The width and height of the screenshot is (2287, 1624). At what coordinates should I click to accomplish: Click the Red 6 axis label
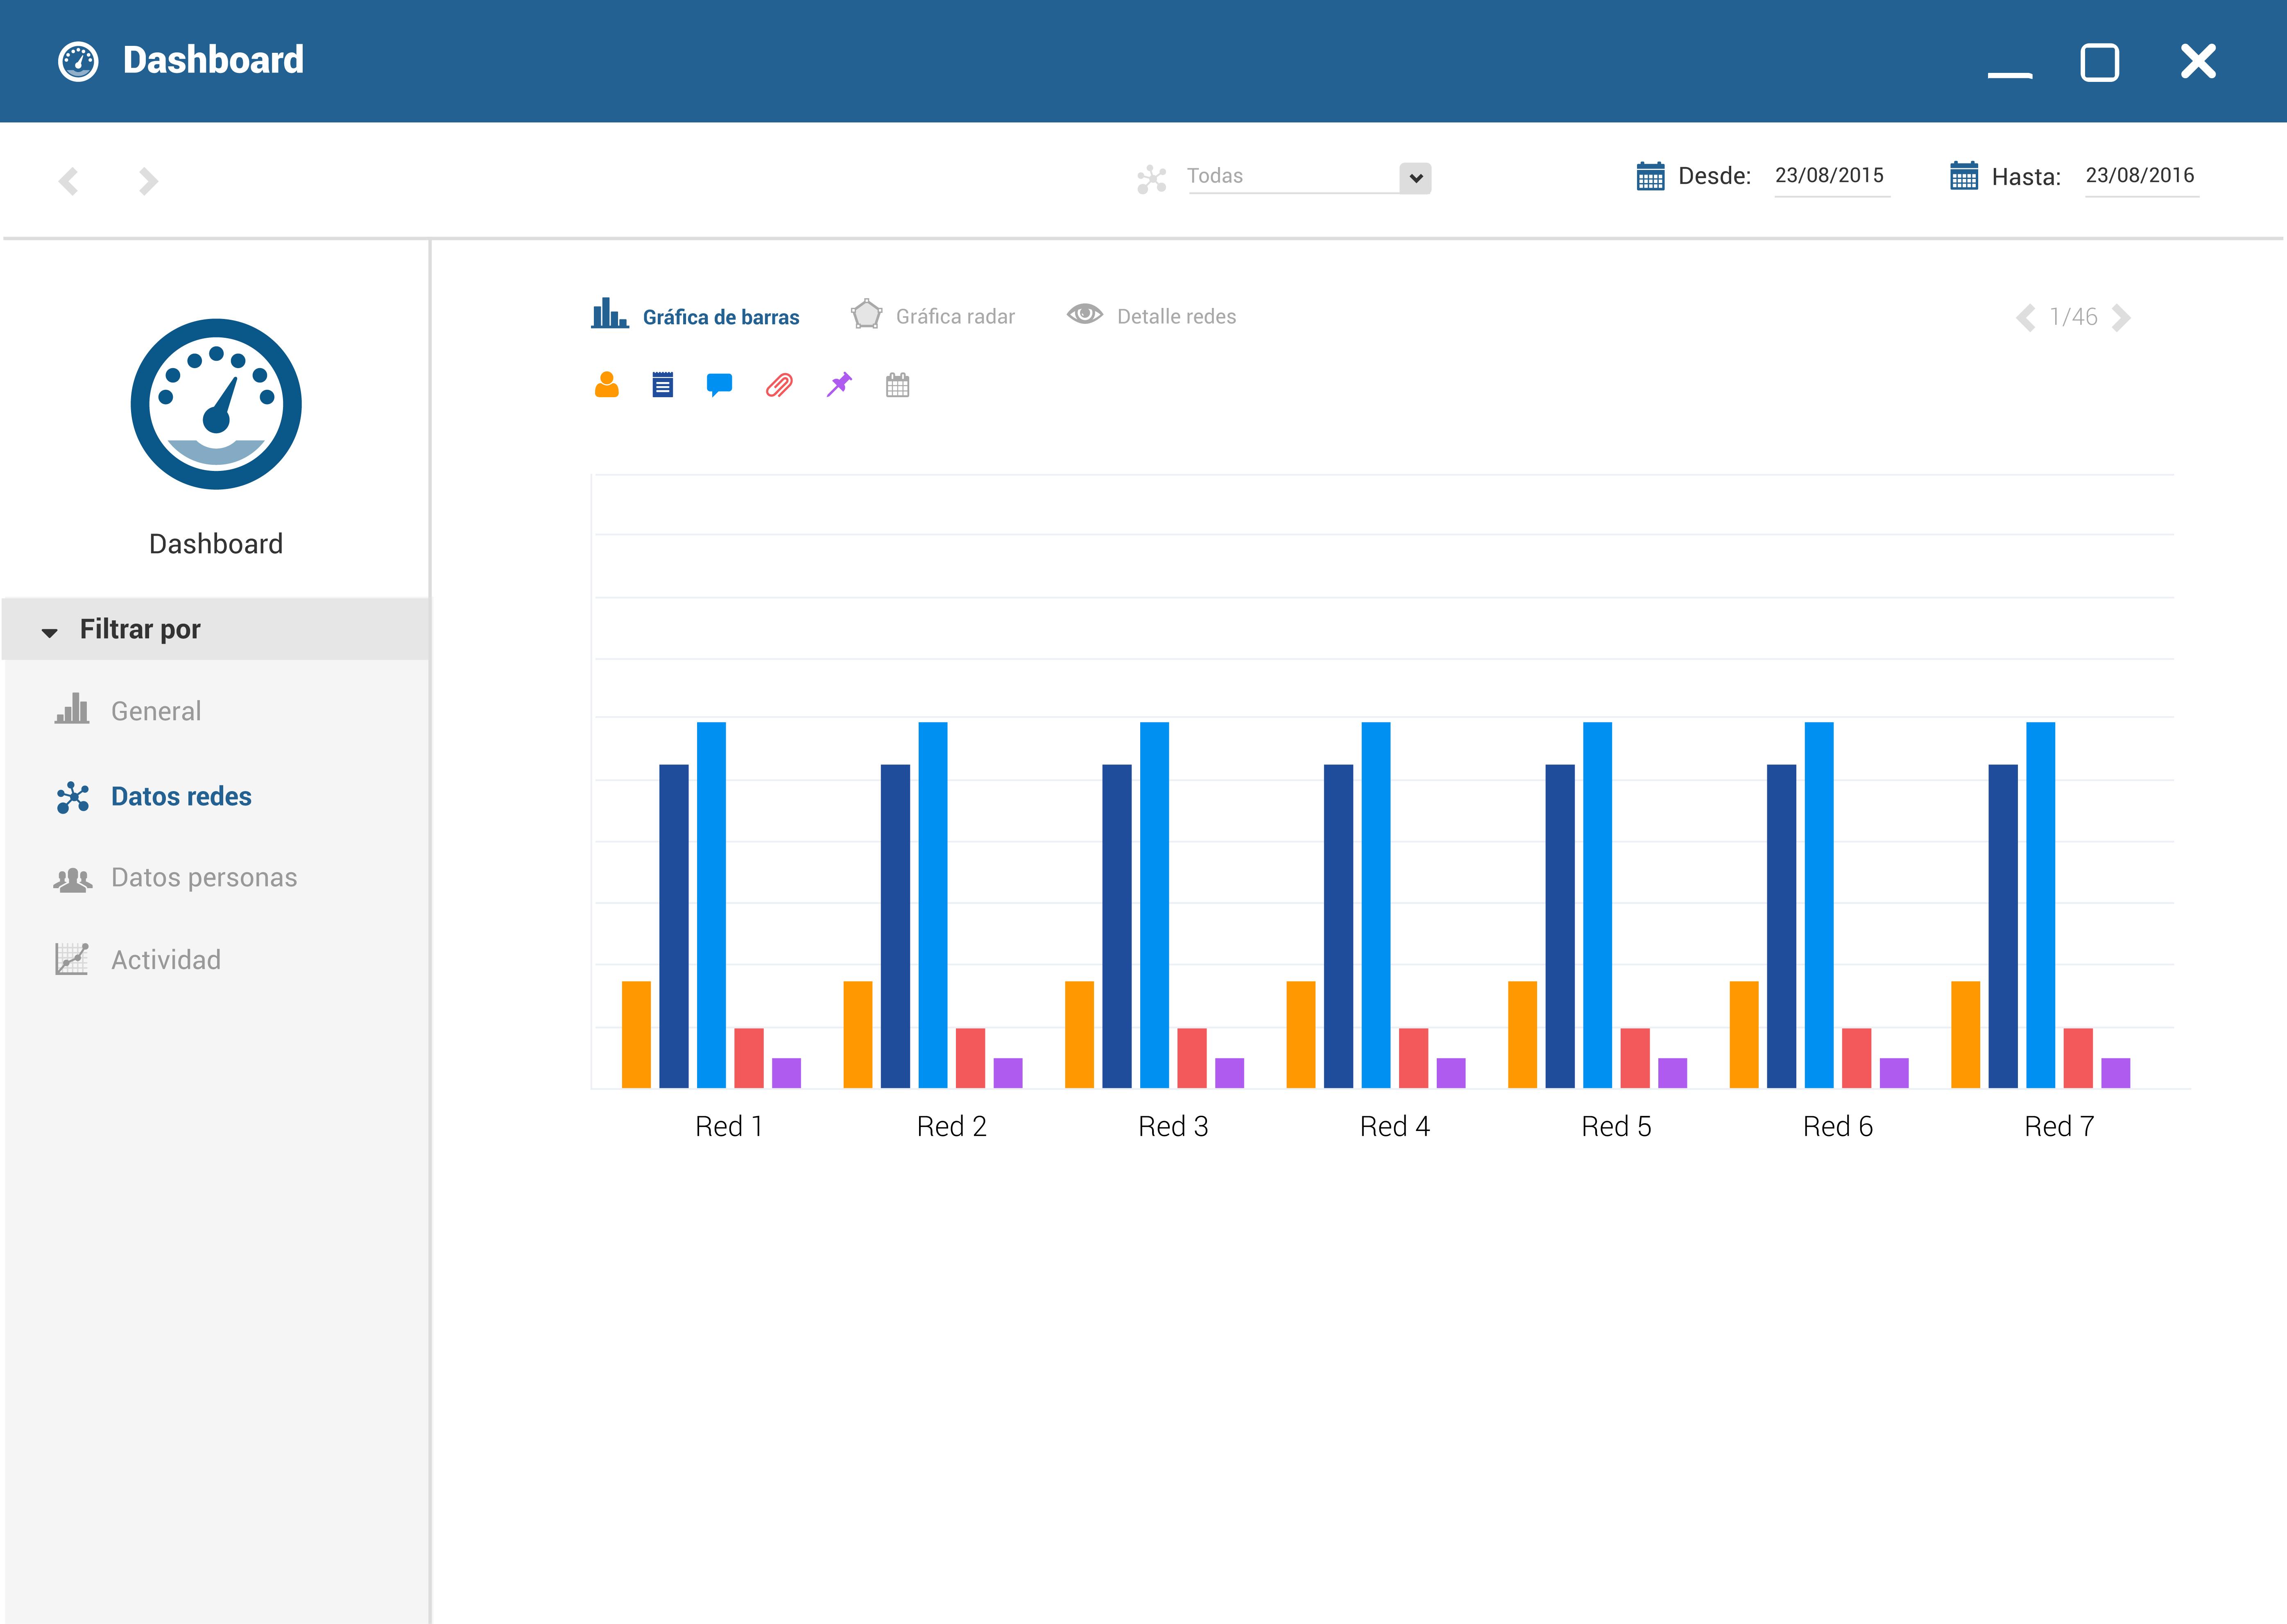pos(1838,1127)
